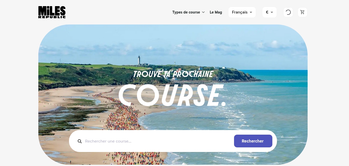Click the Miles Republic logo

52,12
